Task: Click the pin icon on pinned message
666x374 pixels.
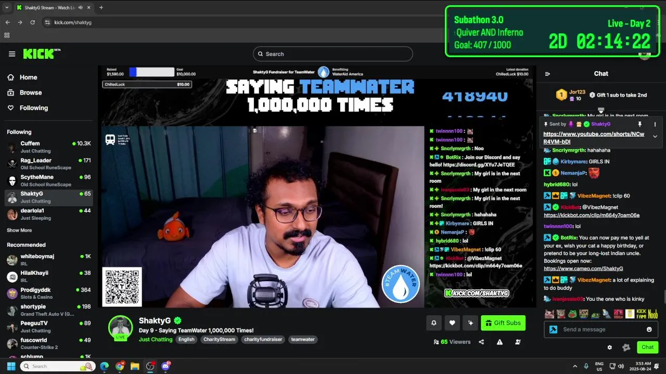Action: click(640, 124)
